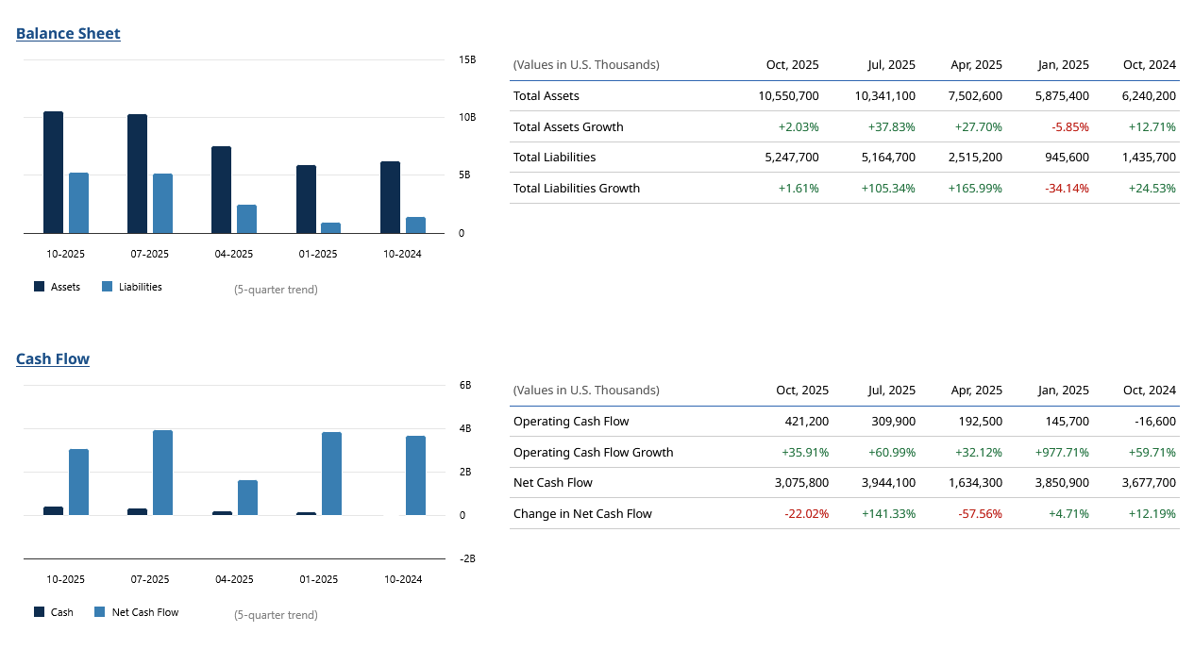Toggle the Cash legend swatch
Screen dimensions: 1194x649
[40, 612]
